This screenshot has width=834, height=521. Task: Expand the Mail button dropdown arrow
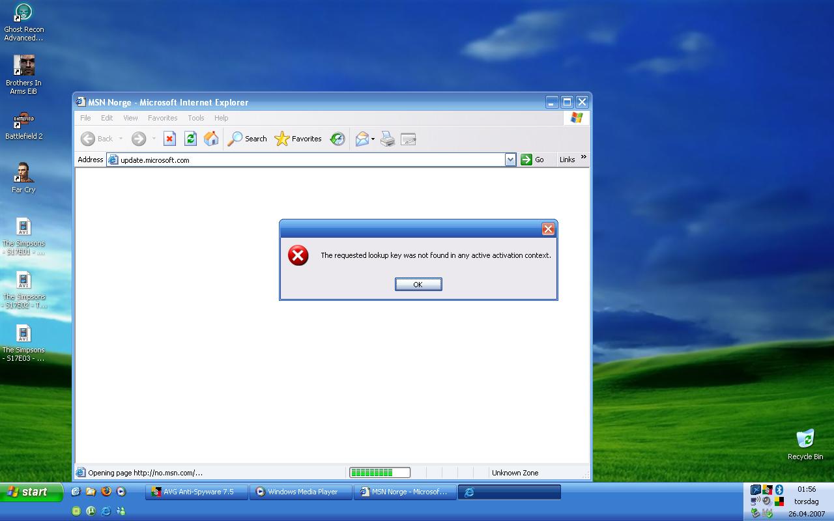coord(373,139)
